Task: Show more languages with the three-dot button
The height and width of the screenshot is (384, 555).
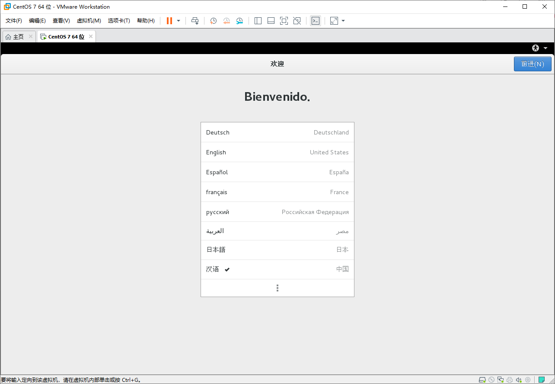Action: pyautogui.click(x=277, y=288)
